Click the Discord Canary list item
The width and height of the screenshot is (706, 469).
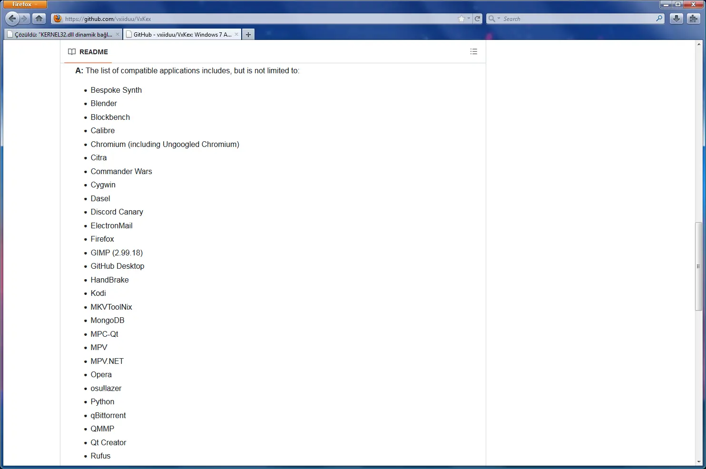click(x=117, y=212)
